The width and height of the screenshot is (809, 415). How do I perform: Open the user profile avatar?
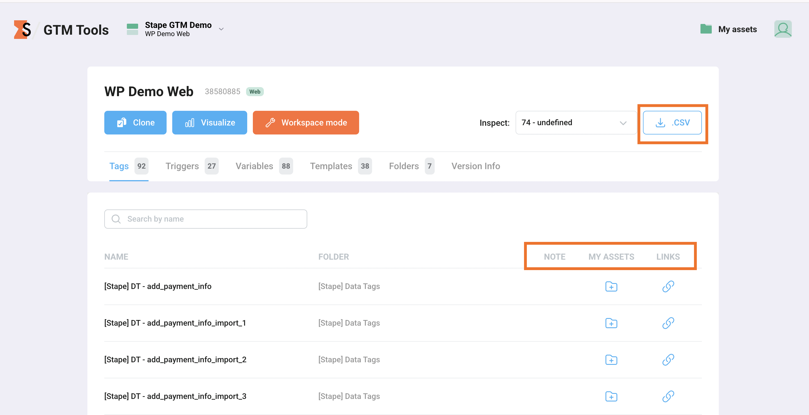click(x=783, y=29)
